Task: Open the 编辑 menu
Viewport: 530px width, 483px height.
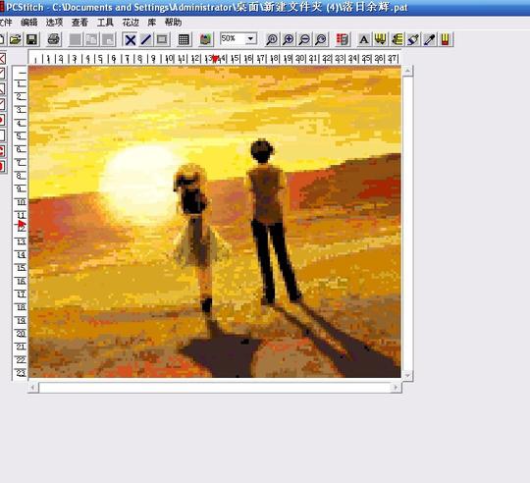Action: coord(29,23)
